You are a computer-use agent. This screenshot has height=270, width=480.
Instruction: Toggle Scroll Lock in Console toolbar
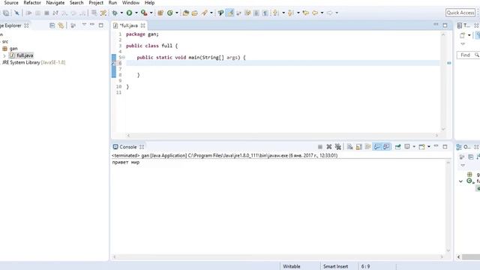(358, 147)
